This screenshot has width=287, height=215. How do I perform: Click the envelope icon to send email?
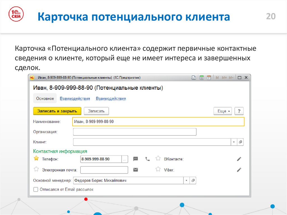click(136, 170)
